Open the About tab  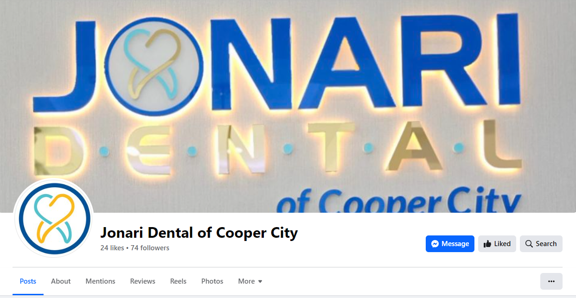[61, 281]
